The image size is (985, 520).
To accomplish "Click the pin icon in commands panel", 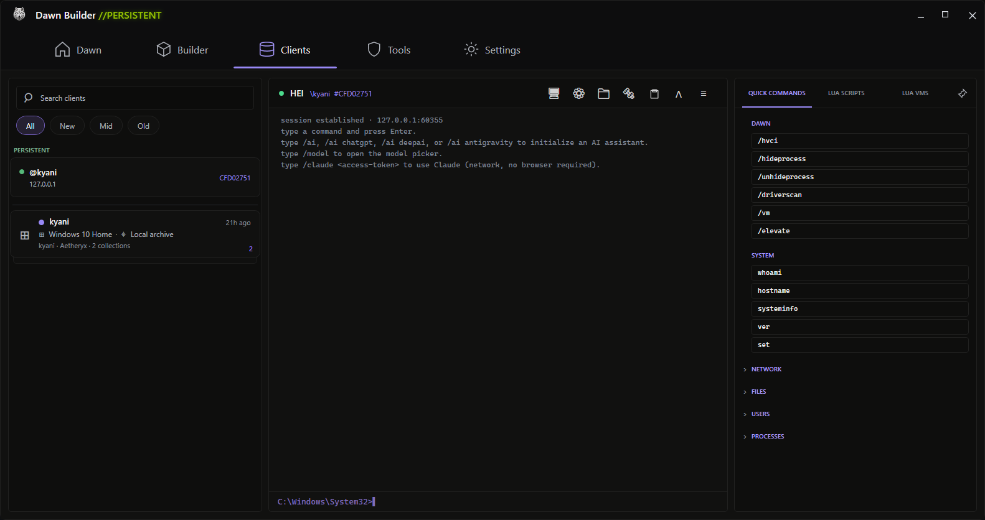I will [x=963, y=93].
